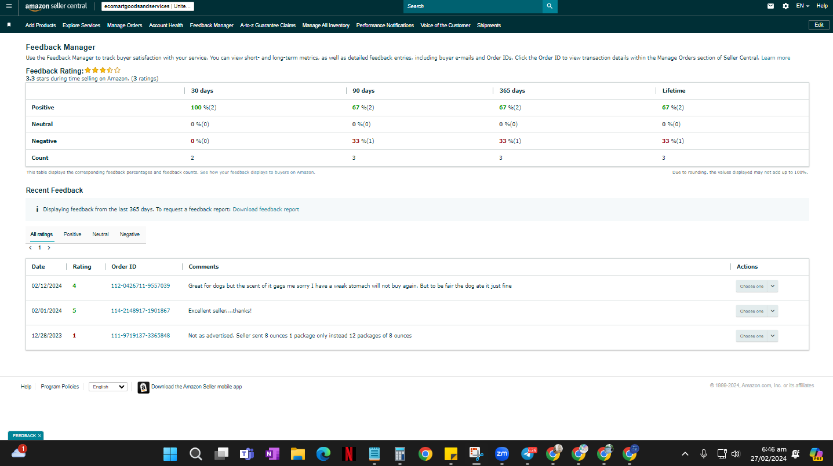Open the EN language selector

pyautogui.click(x=802, y=6)
